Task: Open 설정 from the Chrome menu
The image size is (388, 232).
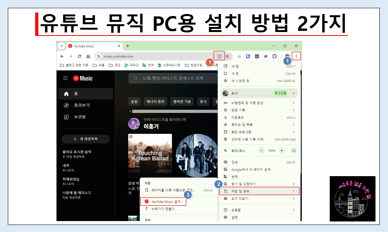Action: tap(259, 218)
